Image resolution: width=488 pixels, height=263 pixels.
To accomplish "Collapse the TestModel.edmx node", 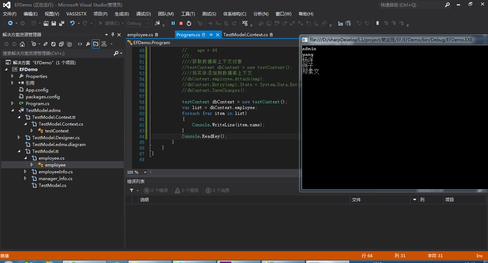I will pyautogui.click(x=13, y=111).
